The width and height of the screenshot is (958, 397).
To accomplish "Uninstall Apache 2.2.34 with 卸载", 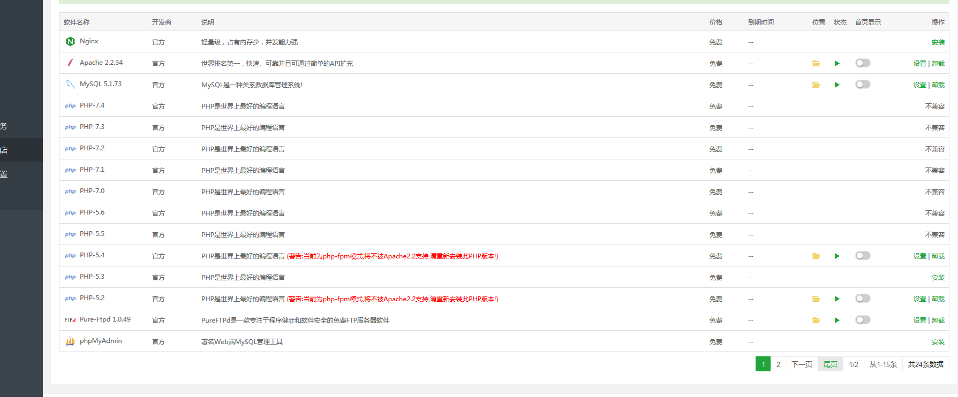I will pyautogui.click(x=938, y=64).
